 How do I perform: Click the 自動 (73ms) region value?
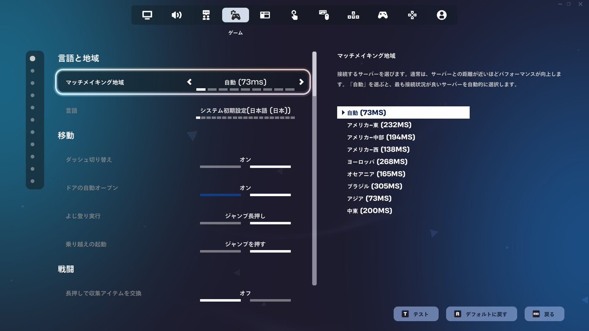(245, 82)
